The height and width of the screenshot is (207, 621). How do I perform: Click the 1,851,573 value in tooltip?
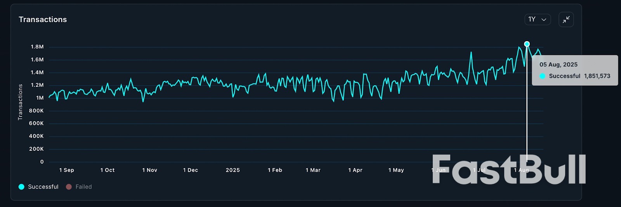point(597,76)
